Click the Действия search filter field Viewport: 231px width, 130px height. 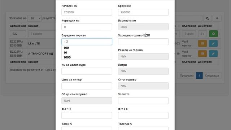click(202, 34)
